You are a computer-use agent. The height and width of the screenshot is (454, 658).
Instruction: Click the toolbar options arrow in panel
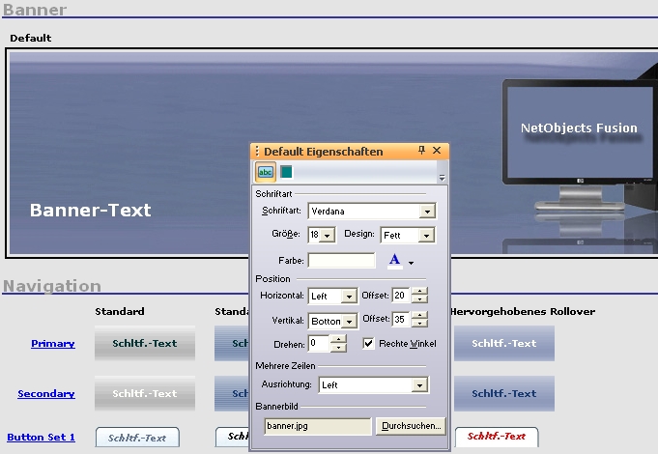(442, 178)
